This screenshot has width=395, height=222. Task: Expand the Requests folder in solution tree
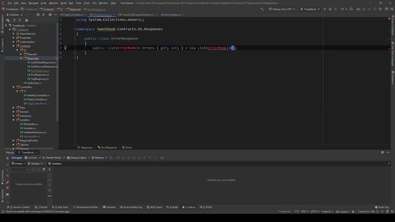tap(21, 54)
